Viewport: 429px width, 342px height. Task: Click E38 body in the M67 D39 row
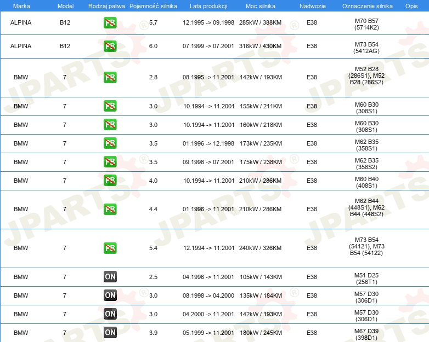coord(312,333)
